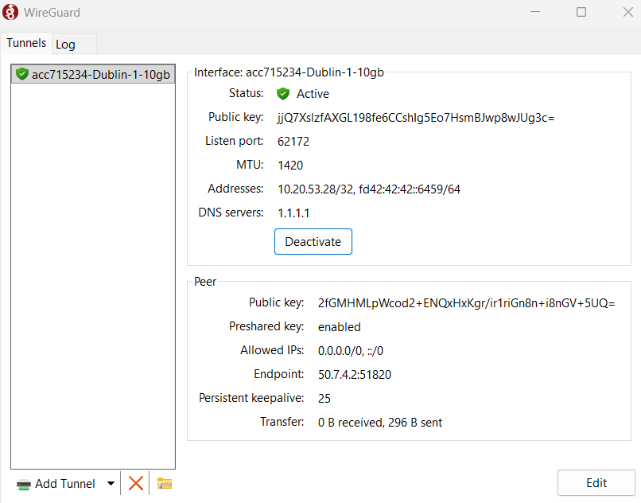The height and width of the screenshot is (503, 641).
Task: Minimize the WireGuard window
Action: click(535, 12)
